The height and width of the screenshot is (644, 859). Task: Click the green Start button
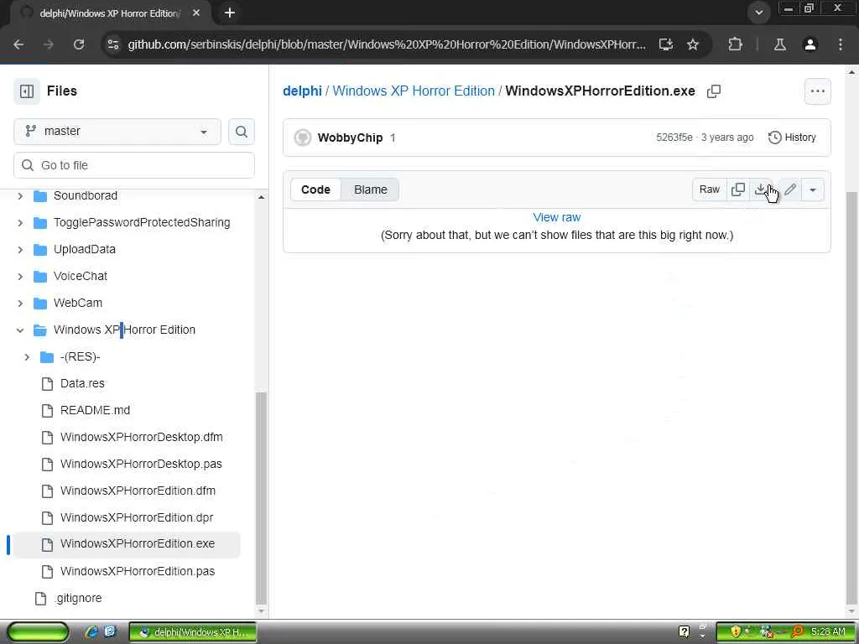click(37, 632)
